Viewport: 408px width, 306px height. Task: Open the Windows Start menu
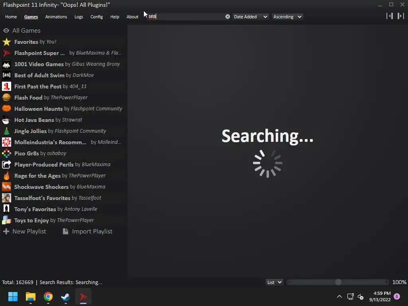point(13,296)
